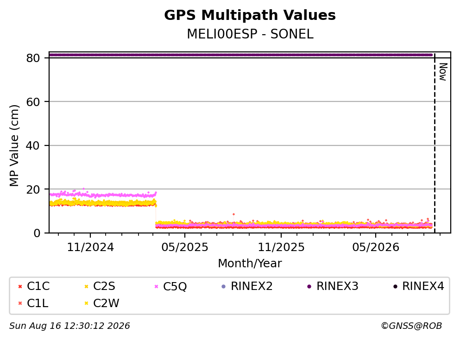This screenshot has height=340, width=460.
Task: Click the GPS Multipath Values title
Action: click(250, 15)
